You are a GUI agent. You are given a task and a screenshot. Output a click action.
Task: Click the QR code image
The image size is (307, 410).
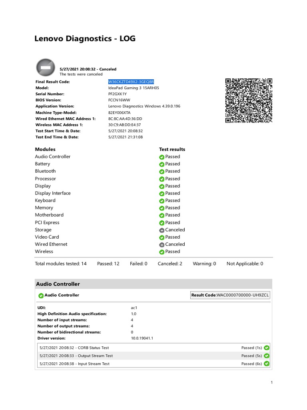(249, 100)
